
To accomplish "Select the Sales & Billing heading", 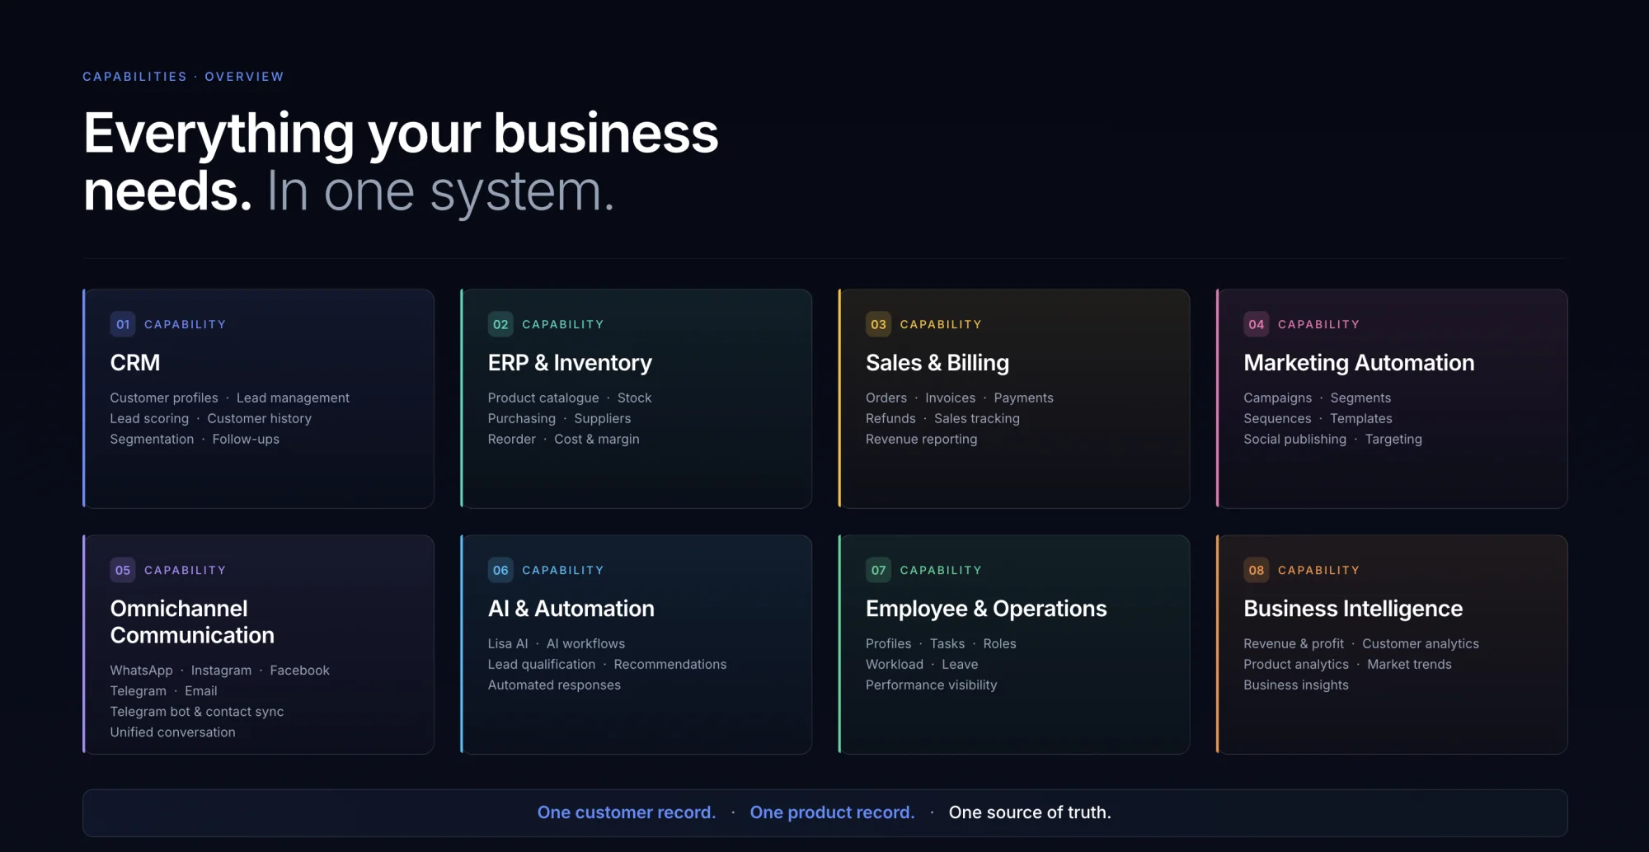I will (937, 363).
